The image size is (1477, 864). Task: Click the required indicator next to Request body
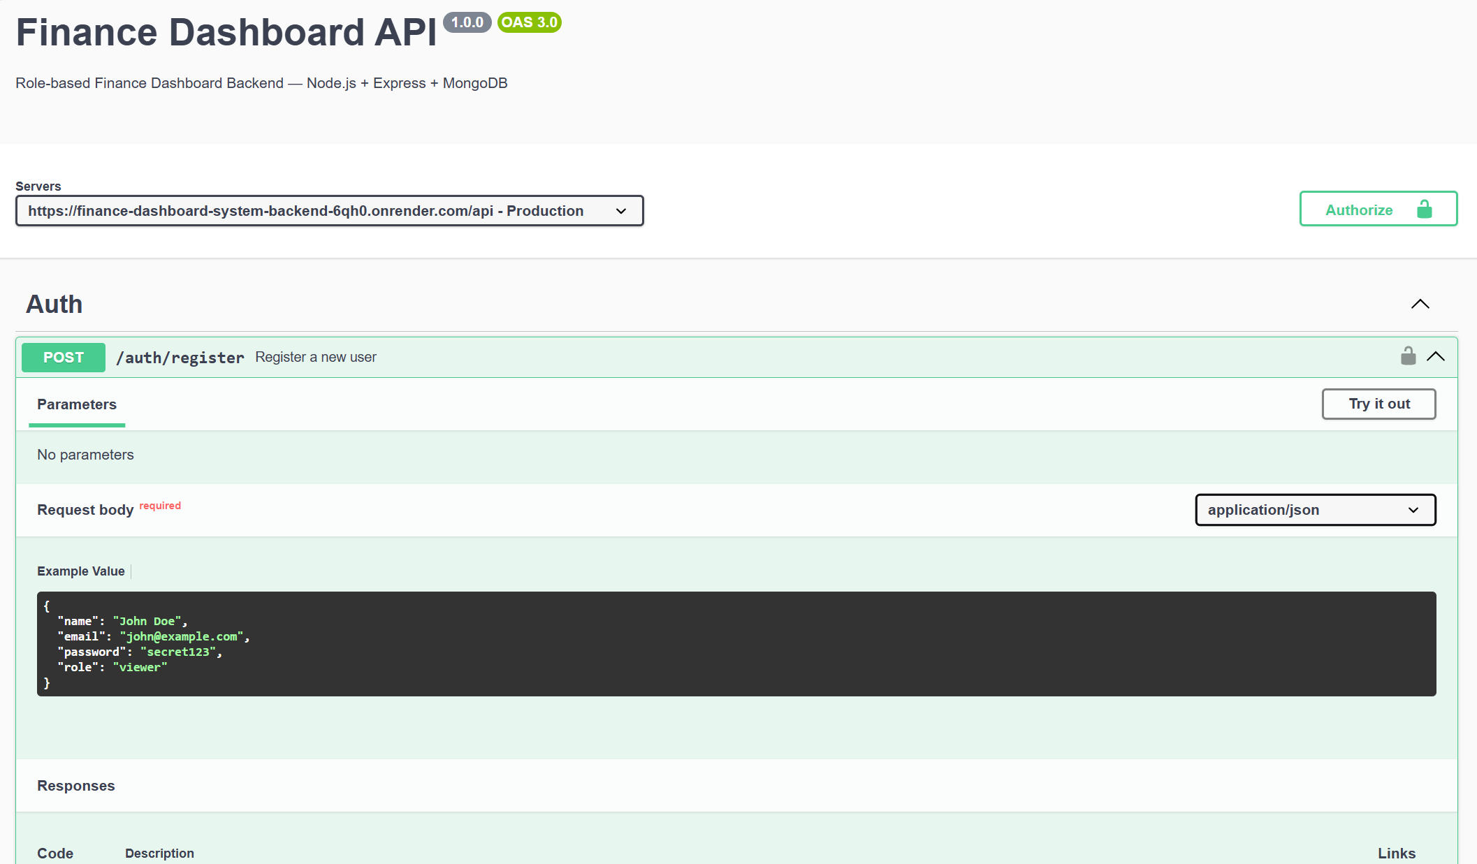point(160,505)
